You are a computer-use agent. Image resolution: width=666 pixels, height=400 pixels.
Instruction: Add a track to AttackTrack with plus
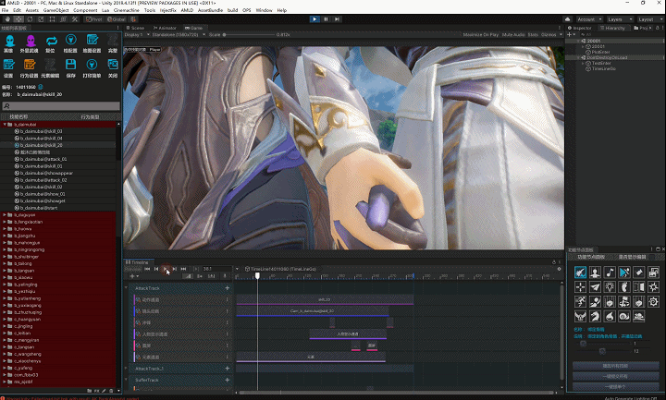coord(228,288)
